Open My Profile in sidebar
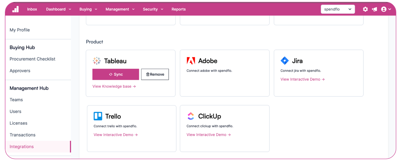Screen dimensions: 402x161 pyautogui.click(x=20, y=30)
